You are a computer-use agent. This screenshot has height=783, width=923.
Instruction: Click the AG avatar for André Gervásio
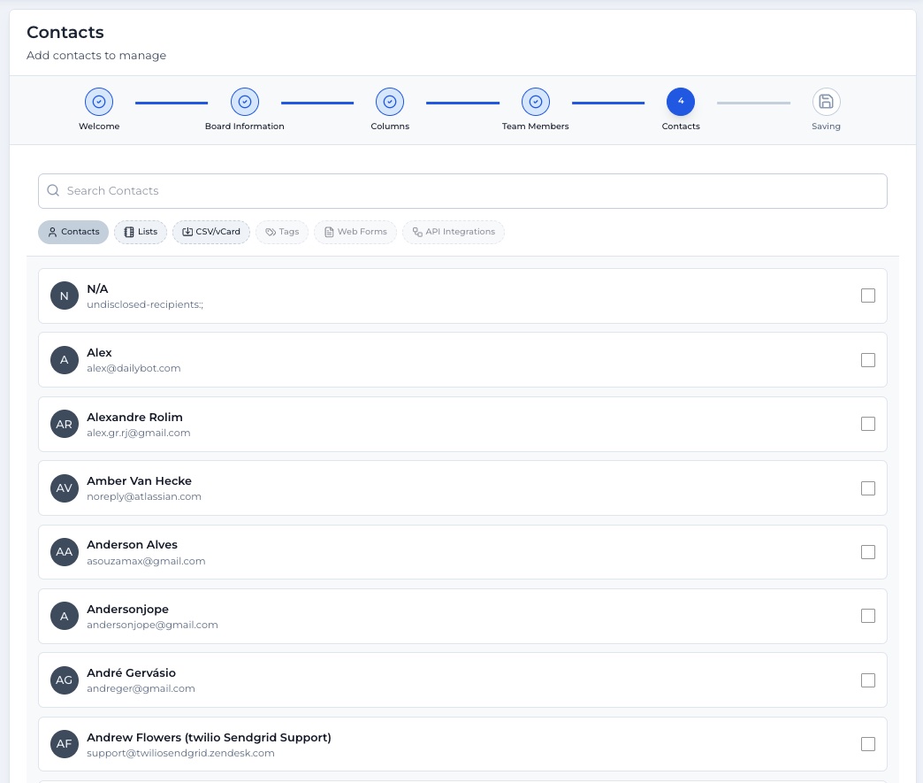click(65, 679)
